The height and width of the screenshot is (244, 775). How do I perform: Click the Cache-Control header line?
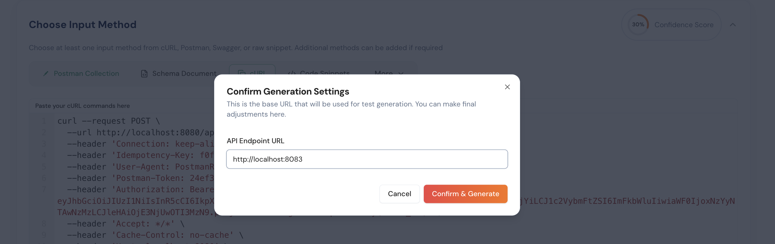point(155,235)
